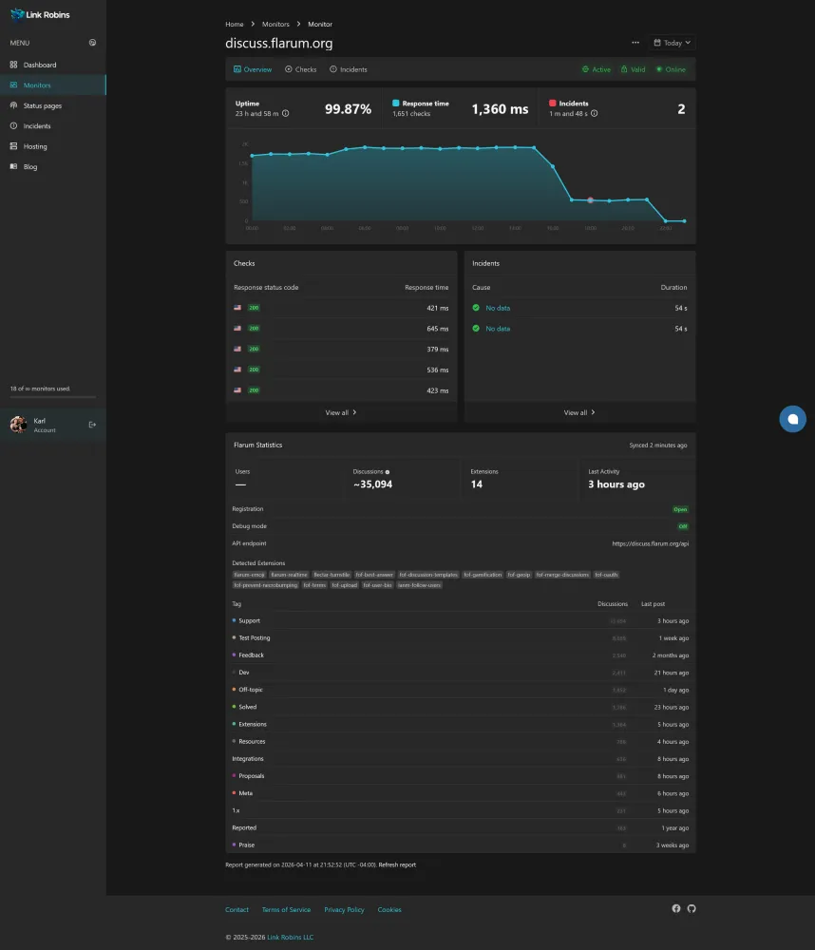Screen dimensions: 815x950
Task: Click the GitHub icon in the footer
Action: pos(692,908)
